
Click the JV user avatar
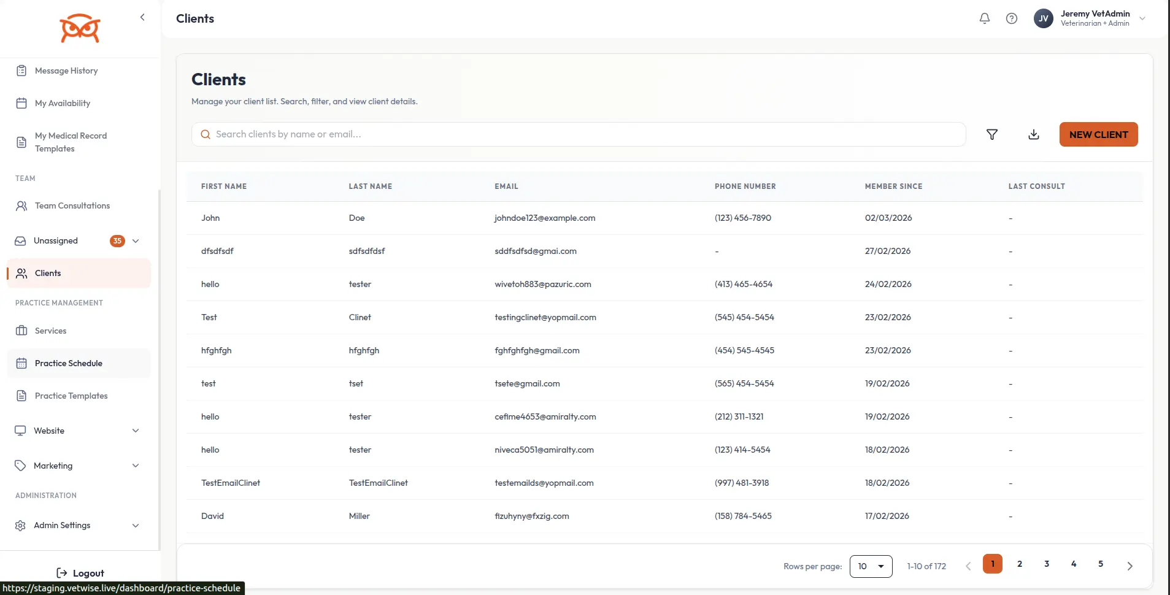point(1044,18)
